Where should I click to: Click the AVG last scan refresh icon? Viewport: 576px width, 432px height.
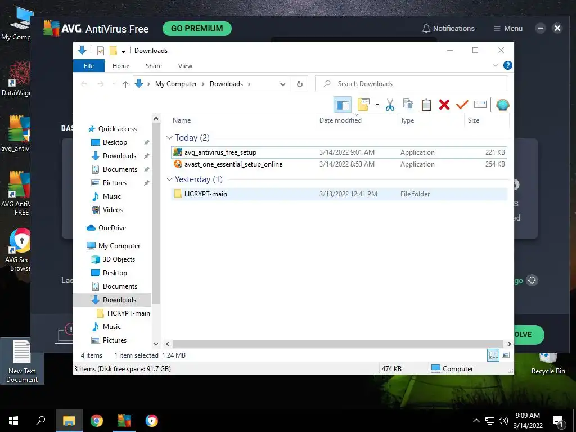pos(532,280)
